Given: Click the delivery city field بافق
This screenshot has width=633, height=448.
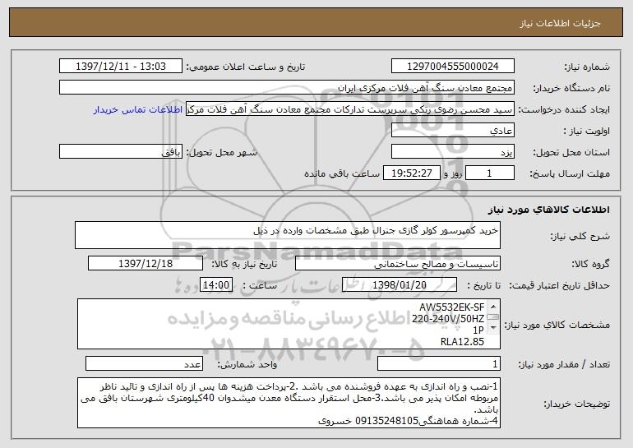Looking at the screenshot, I should pyautogui.click(x=121, y=152).
